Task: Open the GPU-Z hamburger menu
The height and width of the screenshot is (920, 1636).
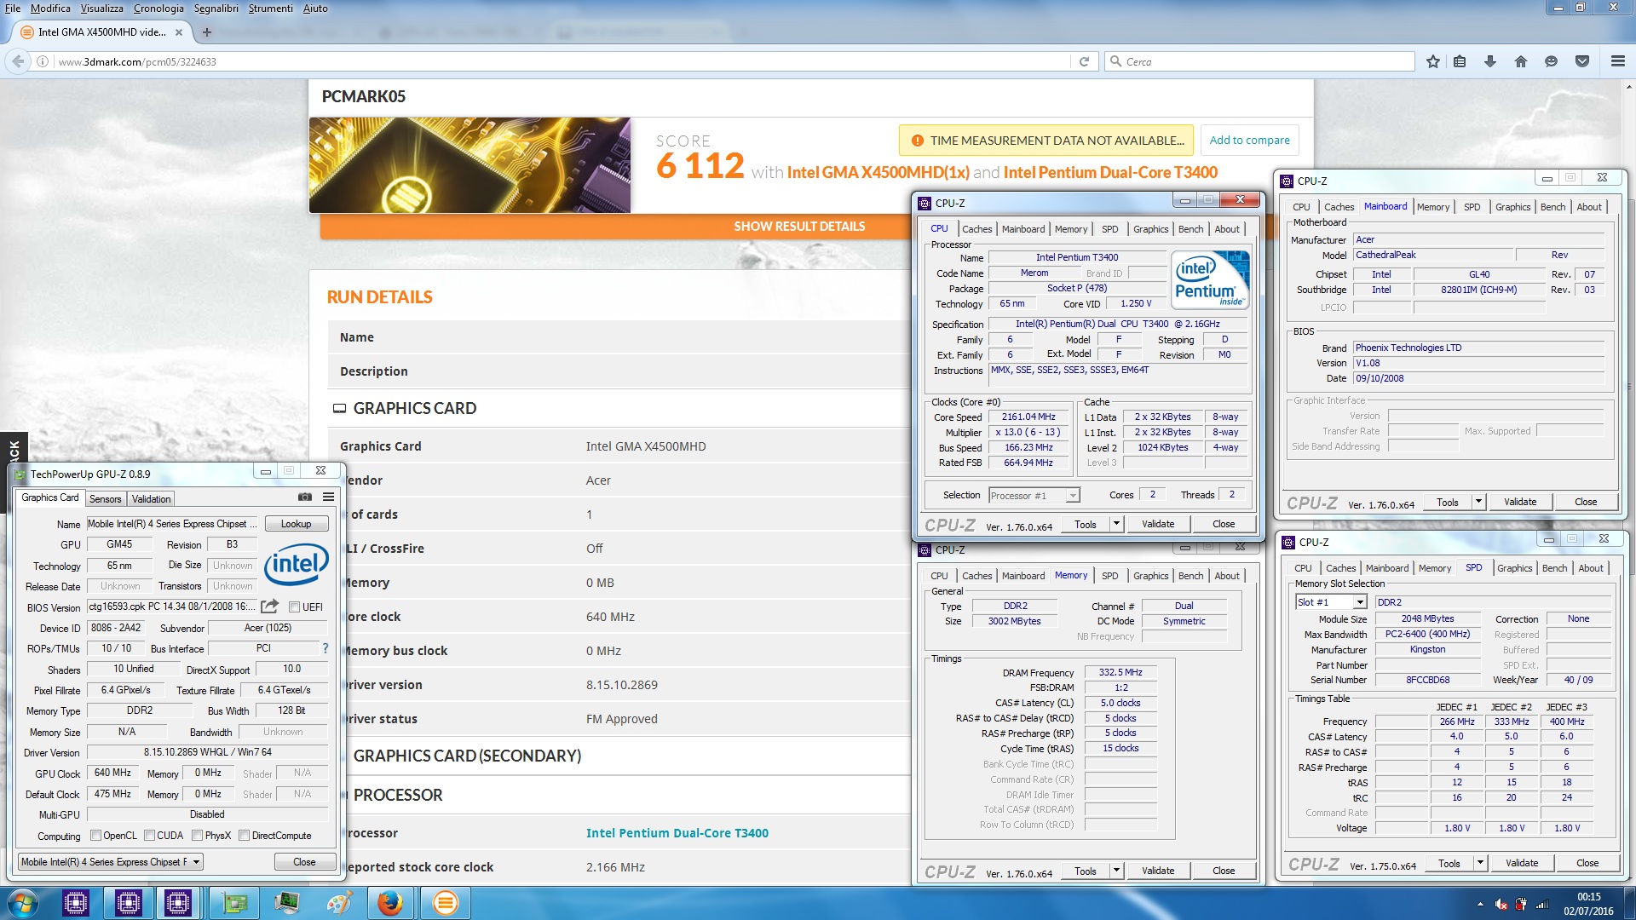Action: point(328,497)
